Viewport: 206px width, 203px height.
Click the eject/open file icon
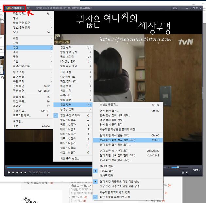click(25, 172)
